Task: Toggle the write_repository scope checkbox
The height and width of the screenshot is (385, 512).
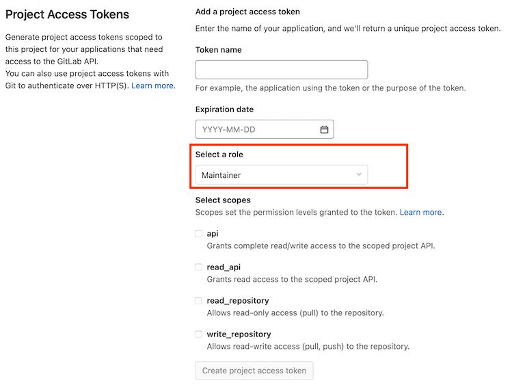Action: point(199,334)
